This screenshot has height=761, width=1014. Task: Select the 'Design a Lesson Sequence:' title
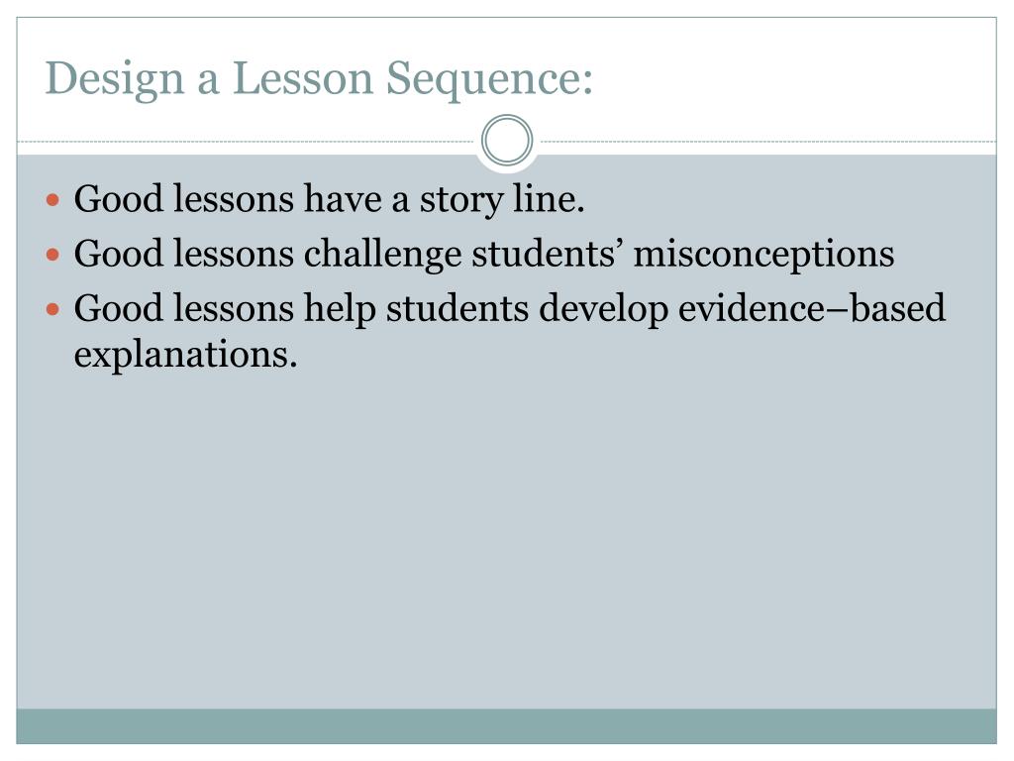pos(319,78)
